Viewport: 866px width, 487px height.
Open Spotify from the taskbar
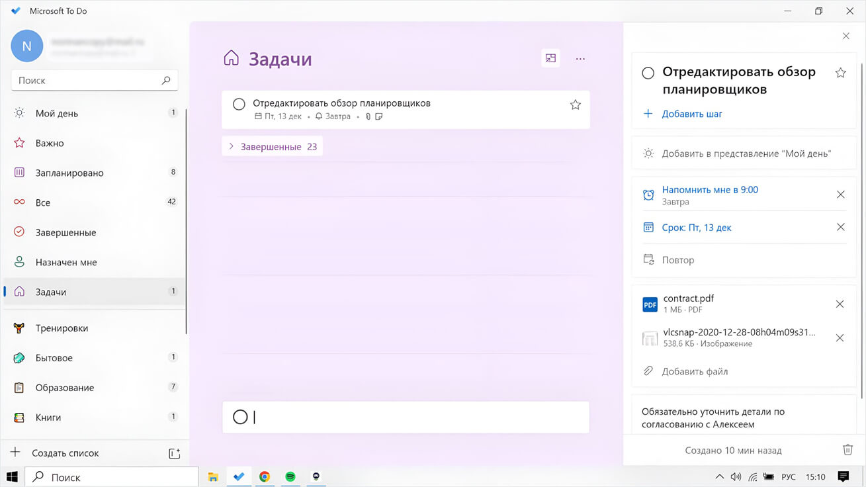pos(290,476)
